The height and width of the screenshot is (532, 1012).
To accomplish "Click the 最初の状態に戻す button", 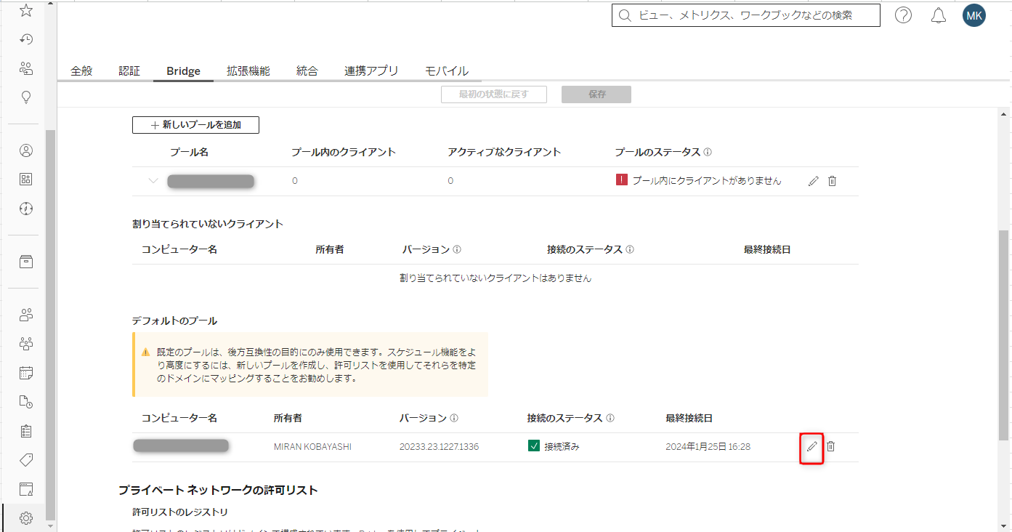I will [x=494, y=94].
